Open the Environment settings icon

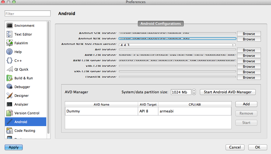click(10, 26)
